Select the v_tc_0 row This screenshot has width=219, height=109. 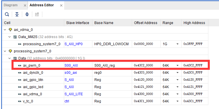click(105, 101)
